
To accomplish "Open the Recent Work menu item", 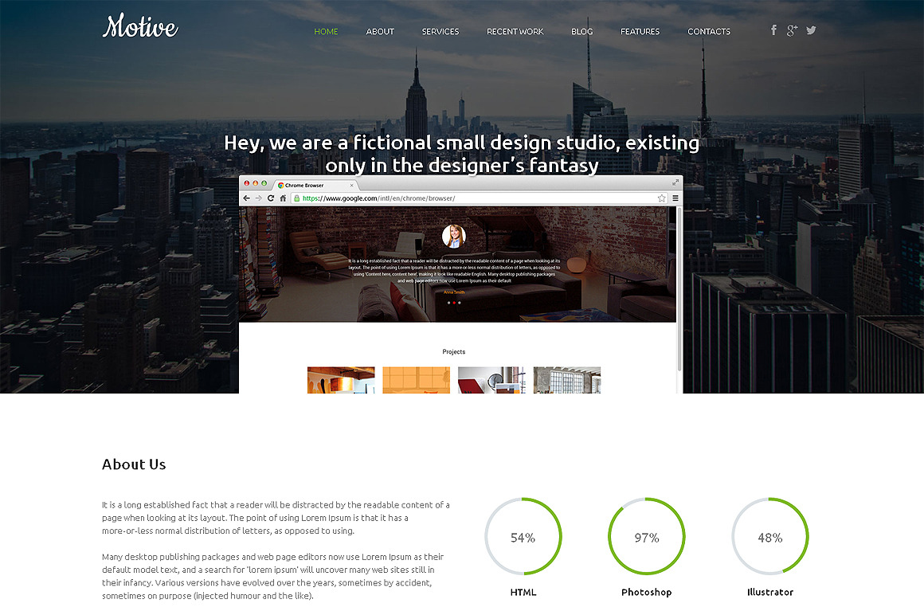I will click(x=515, y=32).
